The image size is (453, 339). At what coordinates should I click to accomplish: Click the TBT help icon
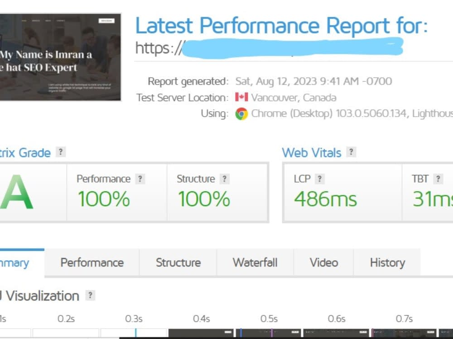pos(438,179)
